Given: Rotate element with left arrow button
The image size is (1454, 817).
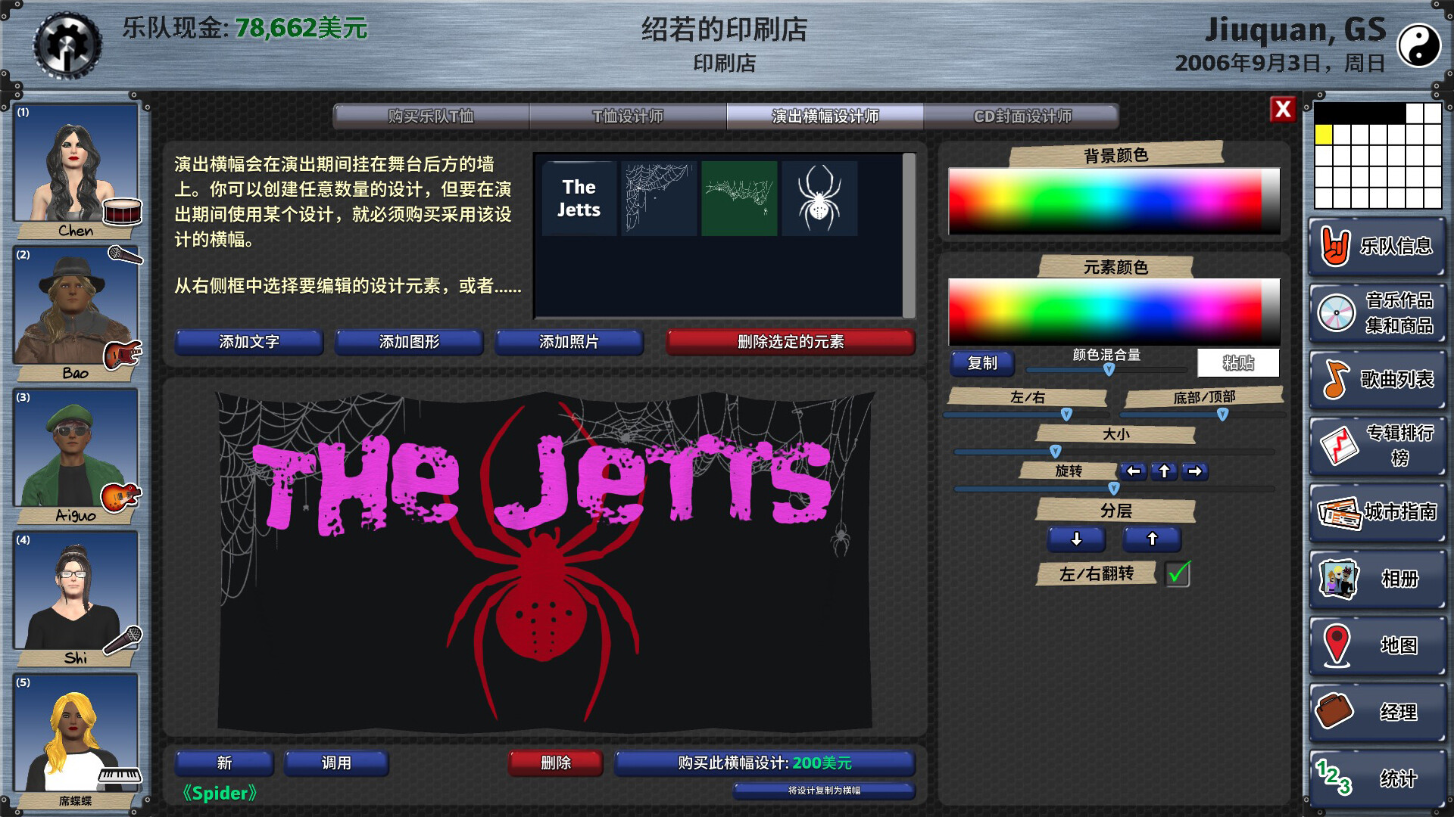Looking at the screenshot, I should [x=1134, y=471].
